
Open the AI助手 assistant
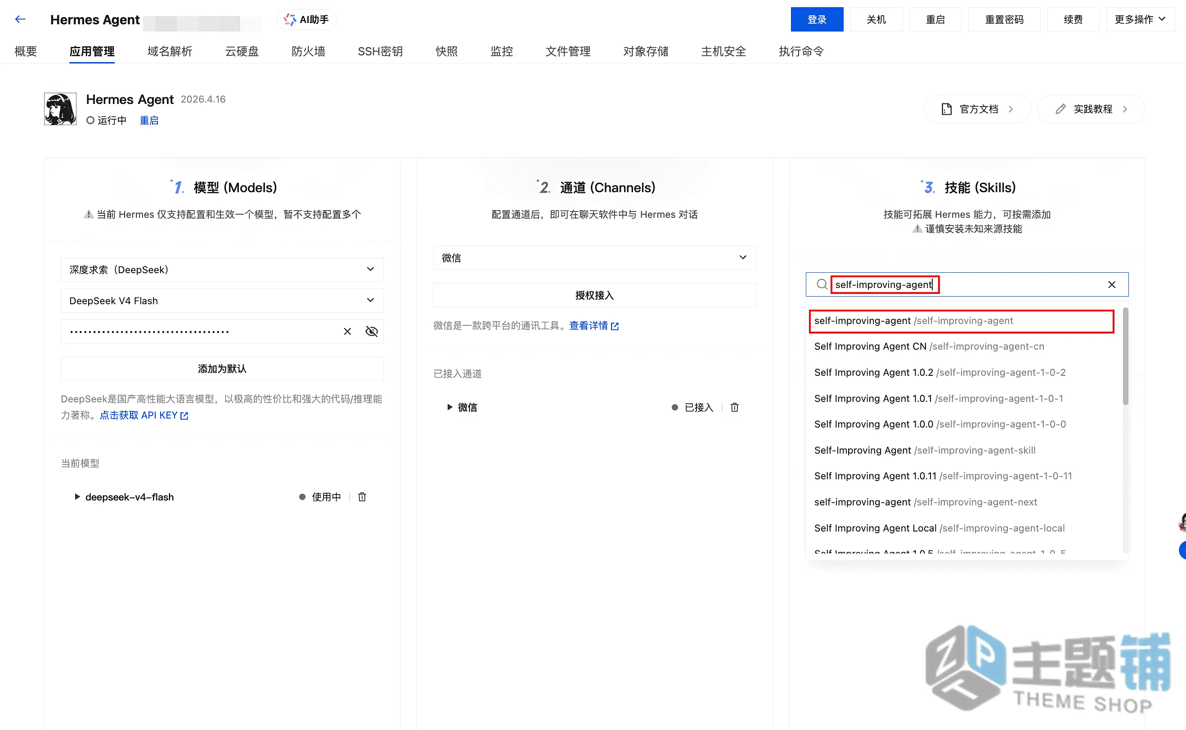[x=307, y=19]
